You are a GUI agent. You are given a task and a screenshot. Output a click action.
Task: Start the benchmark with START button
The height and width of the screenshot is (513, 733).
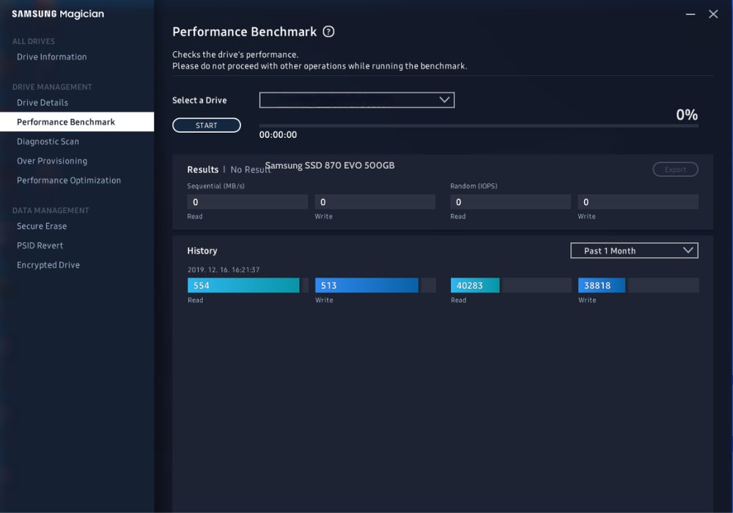click(207, 125)
